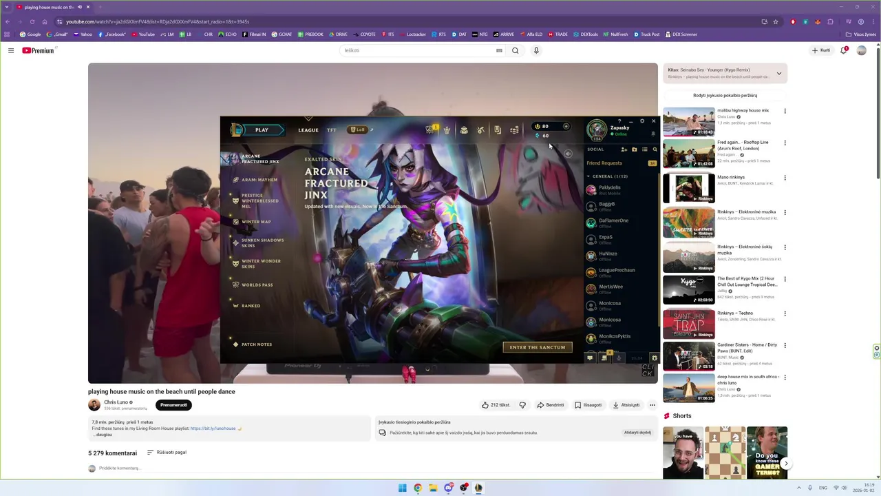Viewport: 881px width, 496px height.
Task: Click the Windows Start button
Action: tap(403, 488)
